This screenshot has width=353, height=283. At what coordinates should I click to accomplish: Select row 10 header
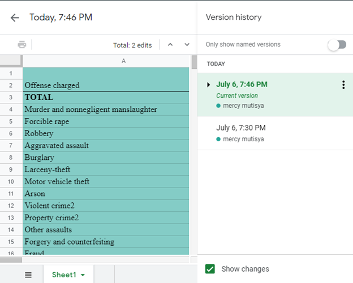[11, 182]
